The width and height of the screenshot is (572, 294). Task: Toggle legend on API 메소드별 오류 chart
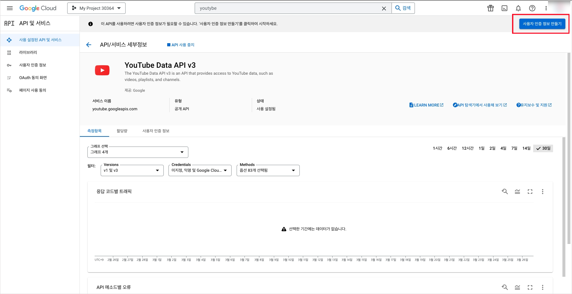[x=517, y=287]
